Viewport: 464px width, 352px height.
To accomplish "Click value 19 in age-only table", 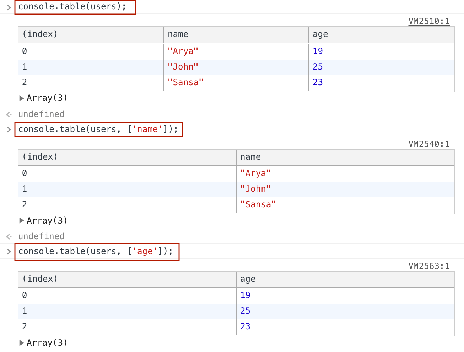I will [245, 295].
